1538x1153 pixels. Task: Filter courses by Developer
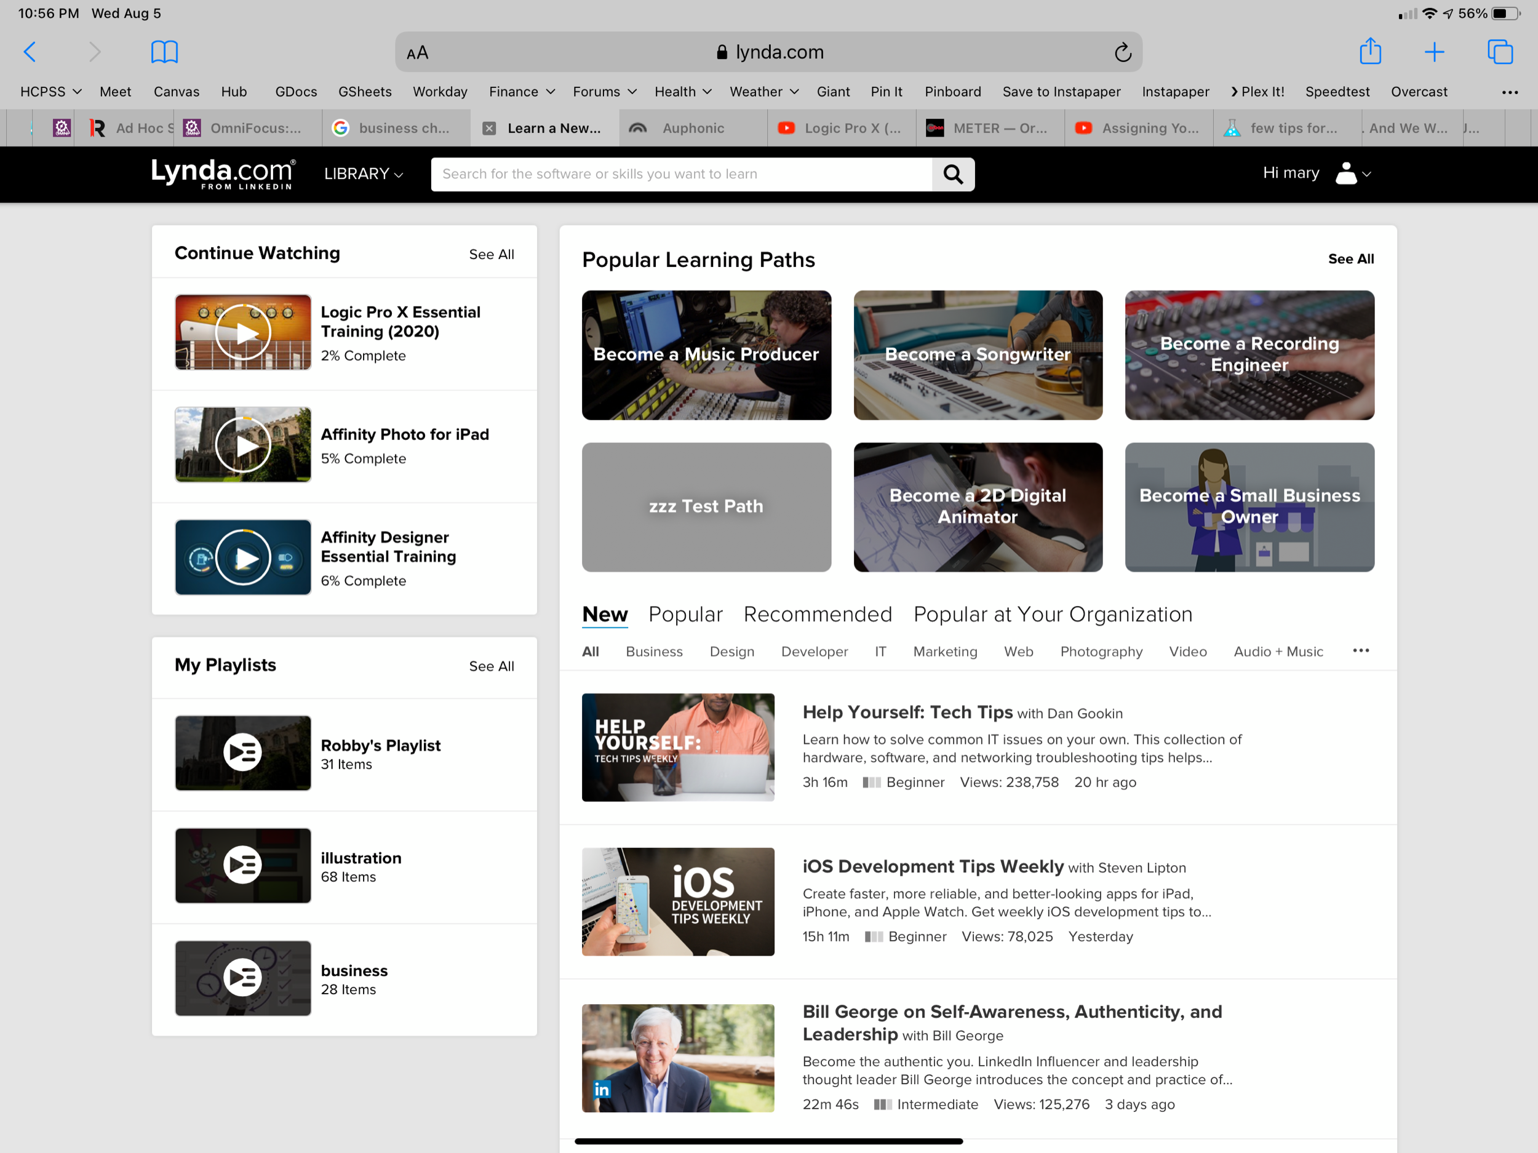814,652
